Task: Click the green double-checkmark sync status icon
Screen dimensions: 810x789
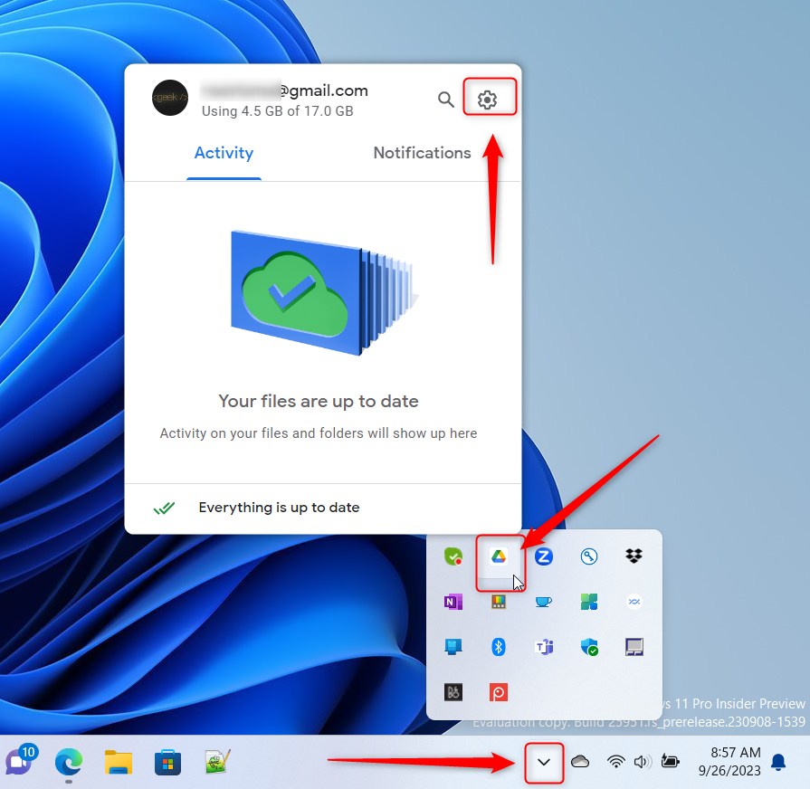Action: [165, 509]
